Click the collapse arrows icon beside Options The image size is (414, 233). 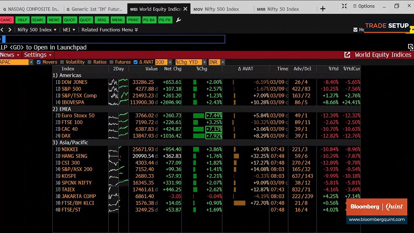(344, 6)
